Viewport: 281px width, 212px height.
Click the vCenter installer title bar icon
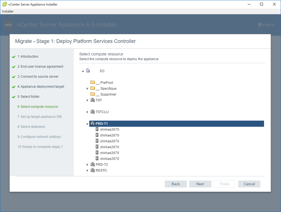click(5, 4)
